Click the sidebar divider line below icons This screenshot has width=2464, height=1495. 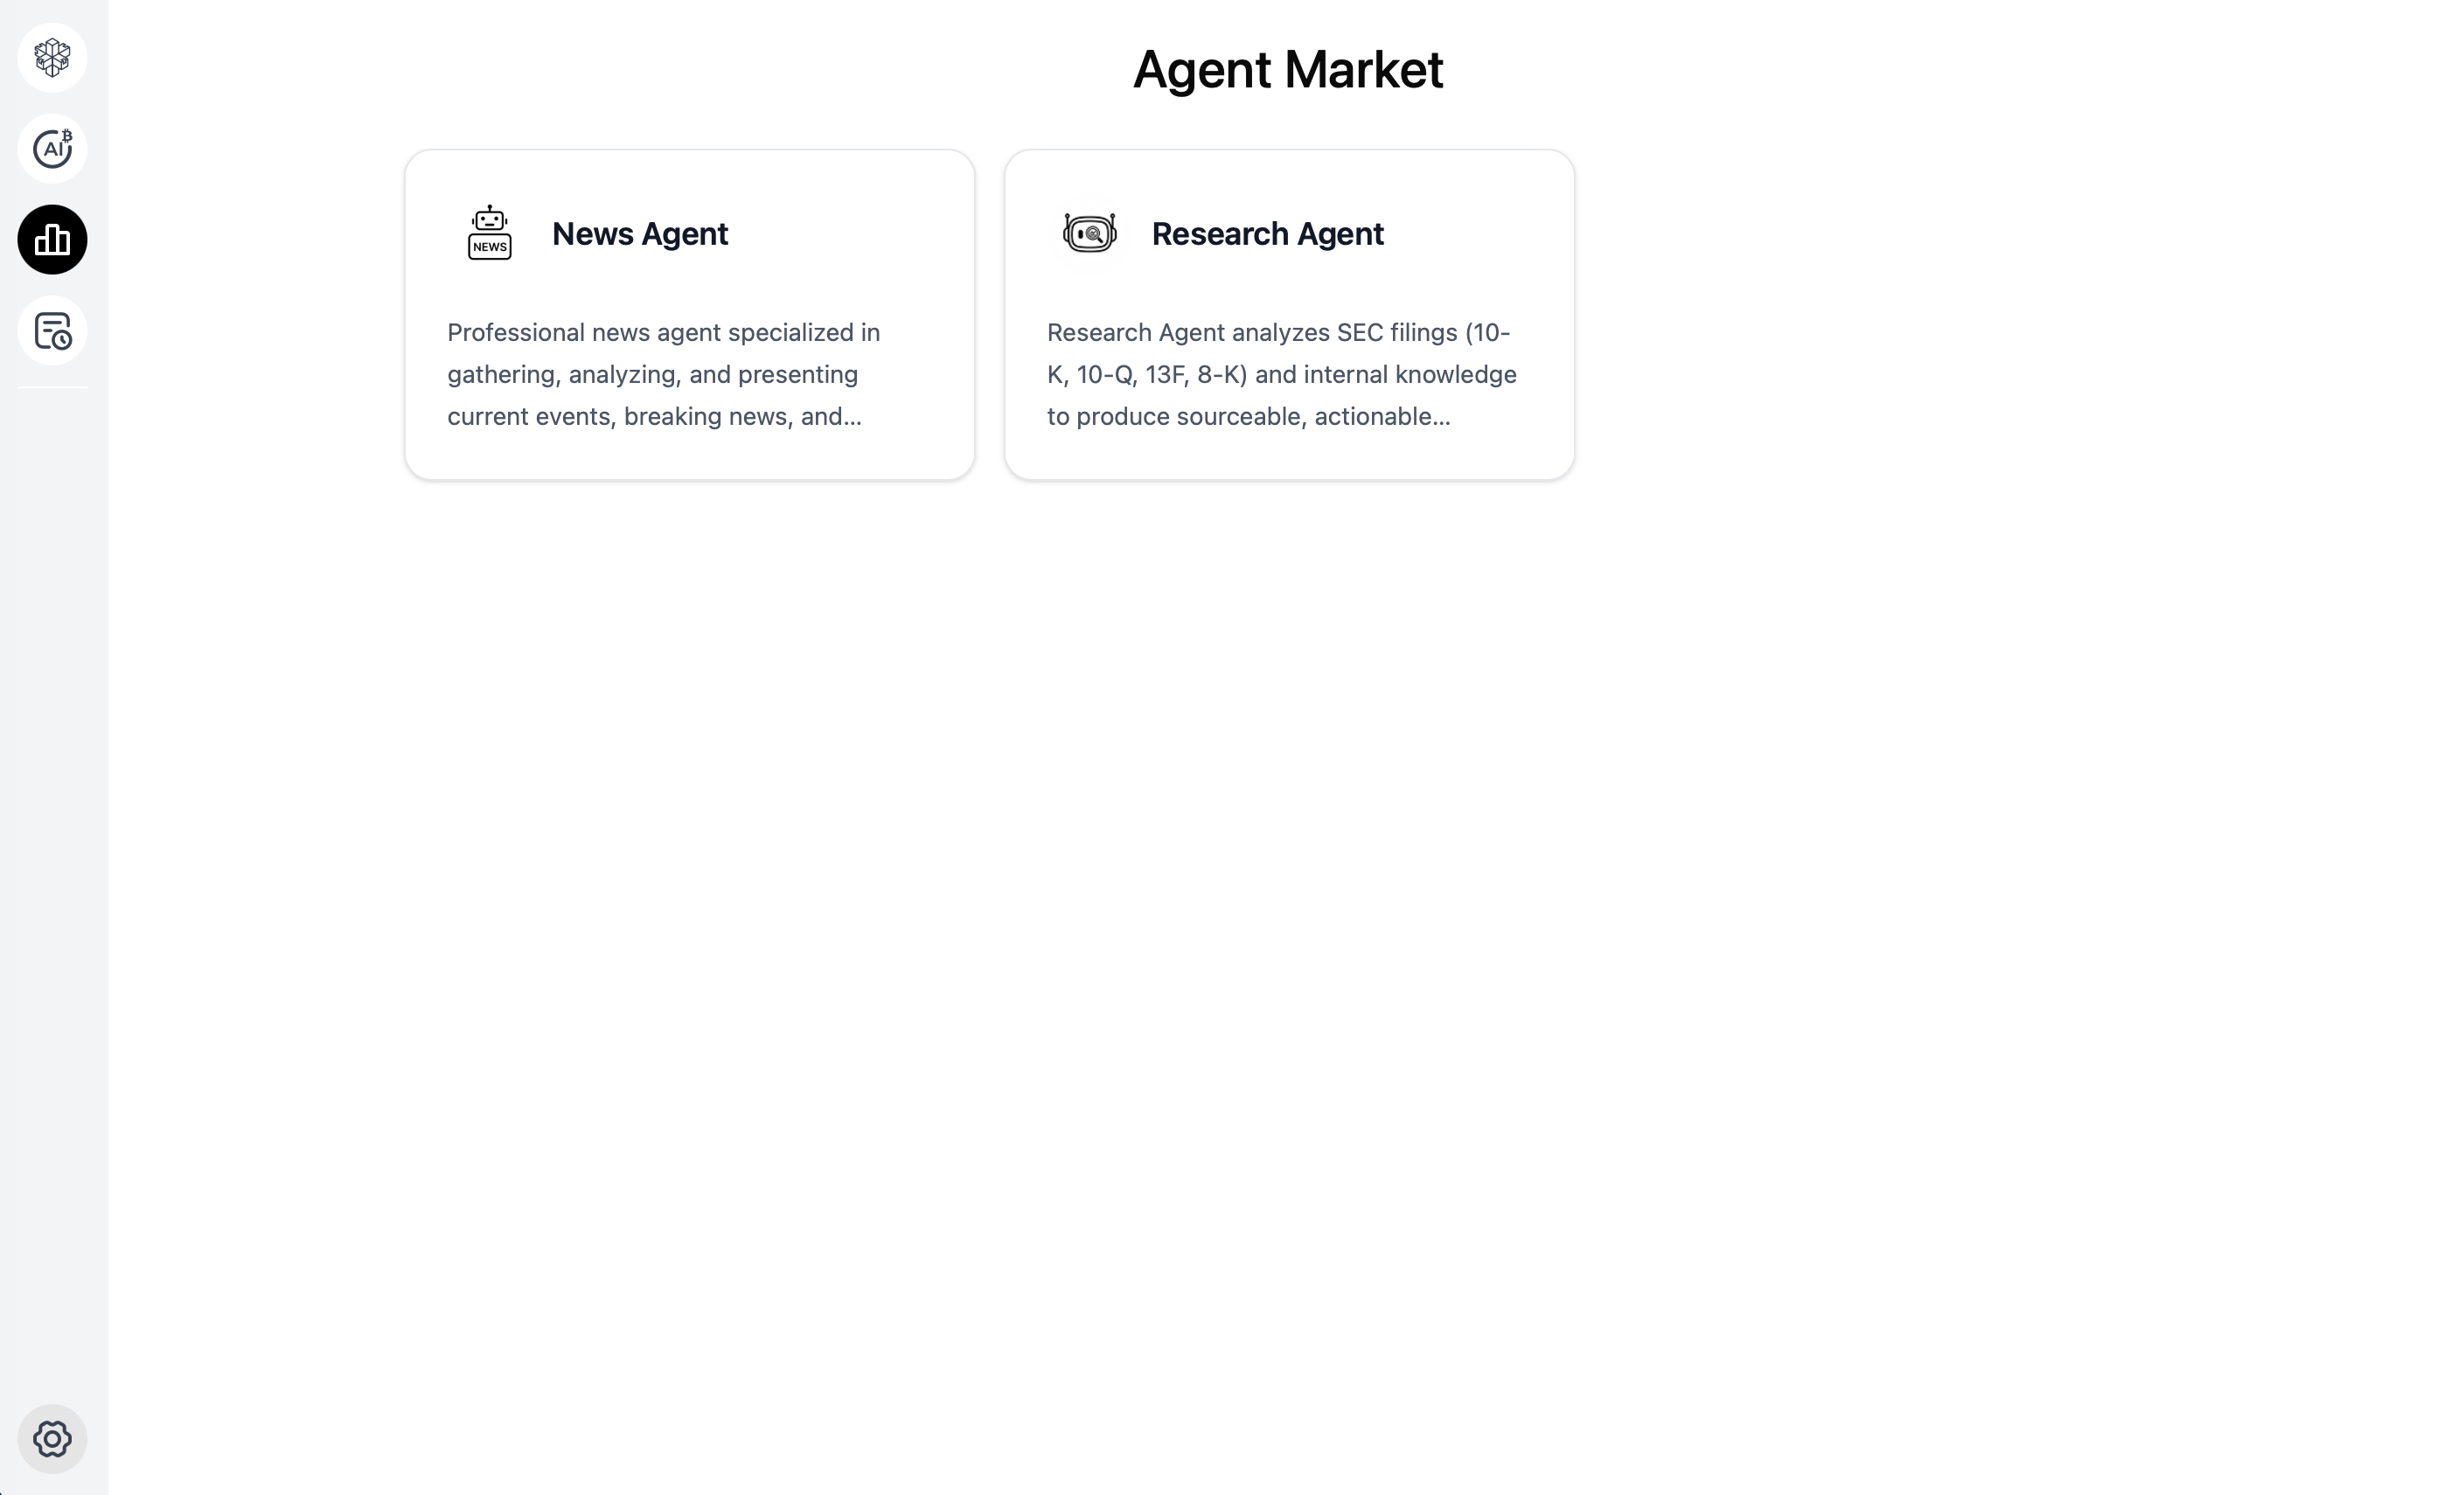point(52,387)
